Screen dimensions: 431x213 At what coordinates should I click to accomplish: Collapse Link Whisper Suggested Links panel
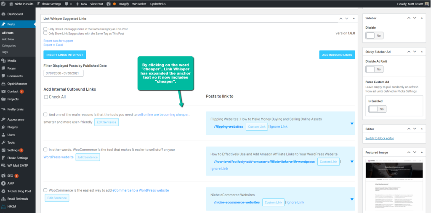click(354, 18)
